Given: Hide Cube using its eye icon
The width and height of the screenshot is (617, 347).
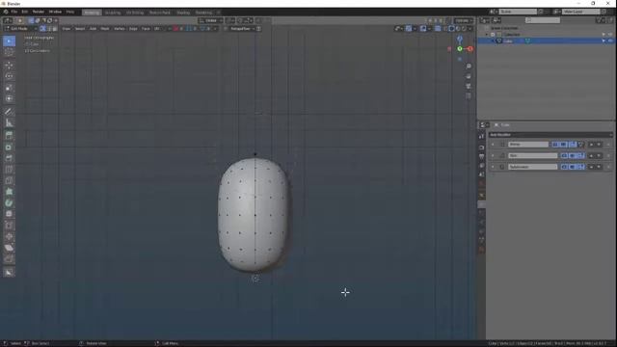Looking at the screenshot, I should [x=610, y=40].
